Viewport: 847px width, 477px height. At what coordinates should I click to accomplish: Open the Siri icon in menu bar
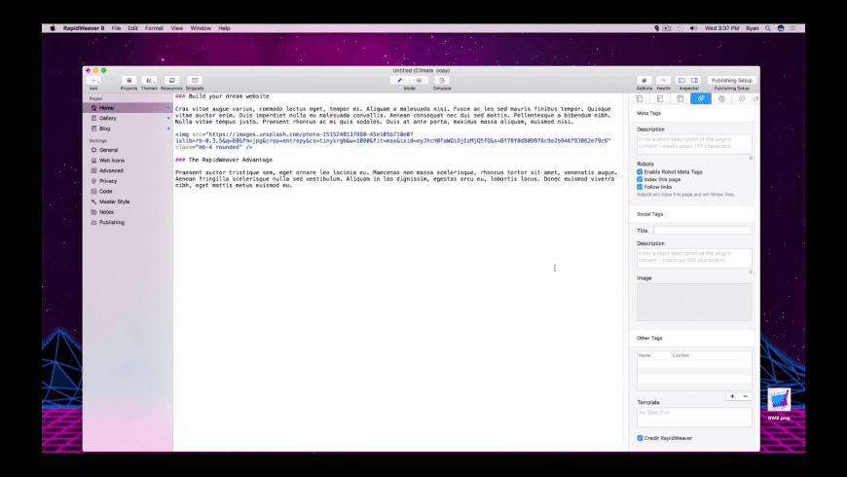click(781, 28)
